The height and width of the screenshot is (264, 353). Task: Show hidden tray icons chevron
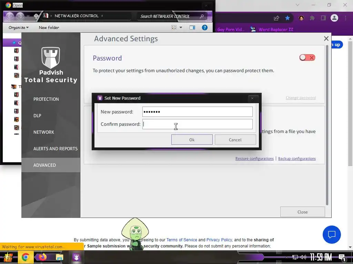(x=286, y=257)
